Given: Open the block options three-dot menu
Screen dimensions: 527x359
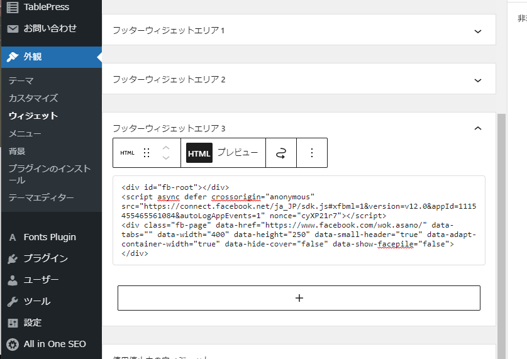Looking at the screenshot, I should (x=312, y=153).
